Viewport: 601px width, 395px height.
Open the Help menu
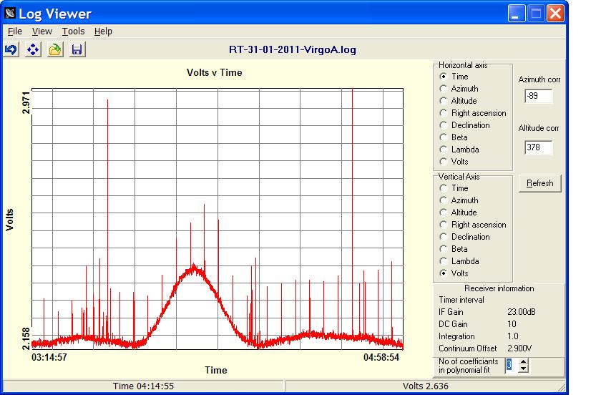pyautogui.click(x=103, y=31)
